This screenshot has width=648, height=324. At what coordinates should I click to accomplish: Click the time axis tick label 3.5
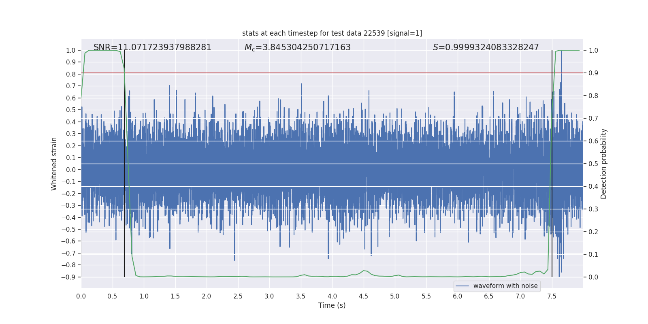tap(301, 296)
